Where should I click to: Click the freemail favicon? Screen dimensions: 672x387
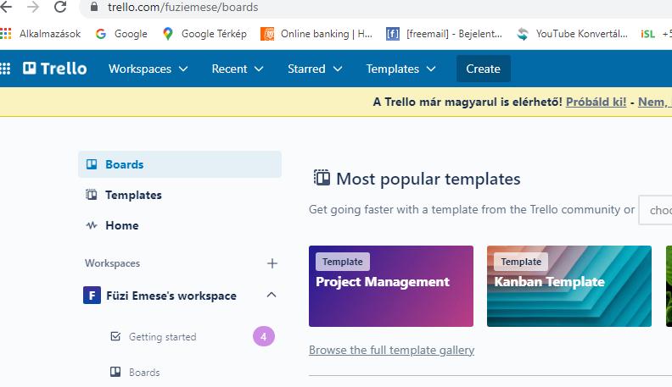point(393,34)
